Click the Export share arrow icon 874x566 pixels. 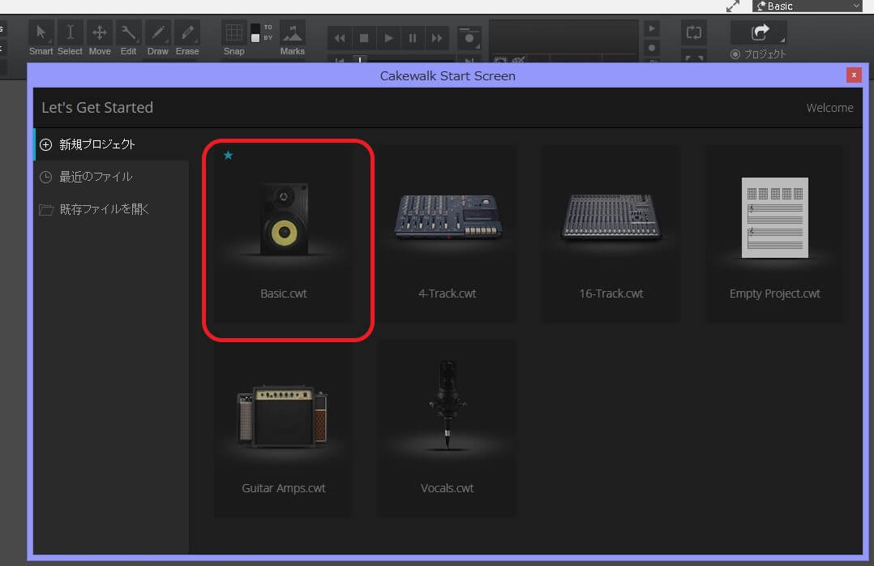(759, 32)
